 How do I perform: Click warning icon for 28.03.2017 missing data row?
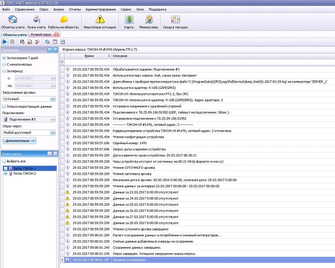(x=68, y=223)
